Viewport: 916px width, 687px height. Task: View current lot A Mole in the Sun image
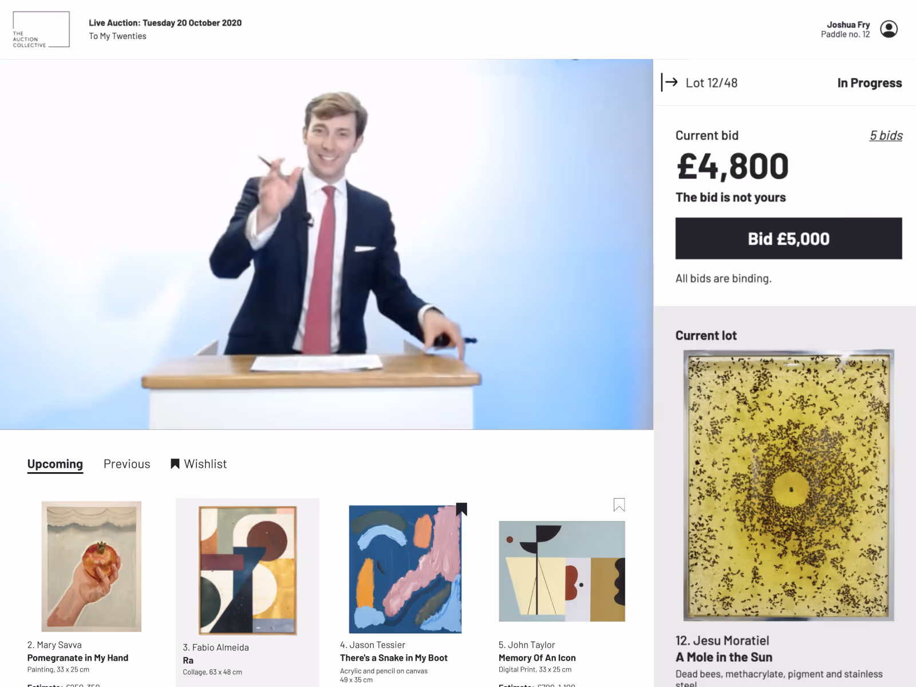click(x=788, y=485)
